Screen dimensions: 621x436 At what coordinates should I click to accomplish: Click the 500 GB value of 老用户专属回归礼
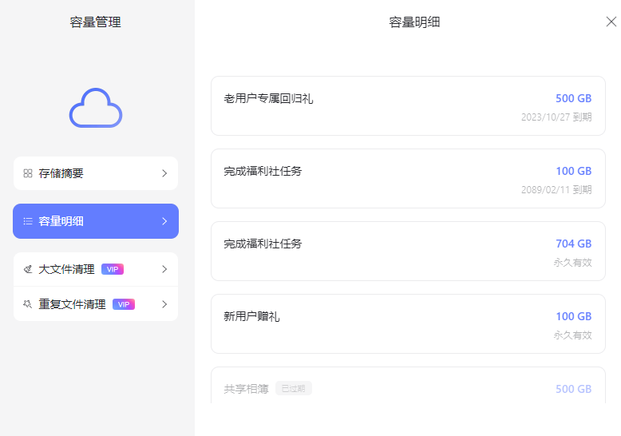coord(573,98)
